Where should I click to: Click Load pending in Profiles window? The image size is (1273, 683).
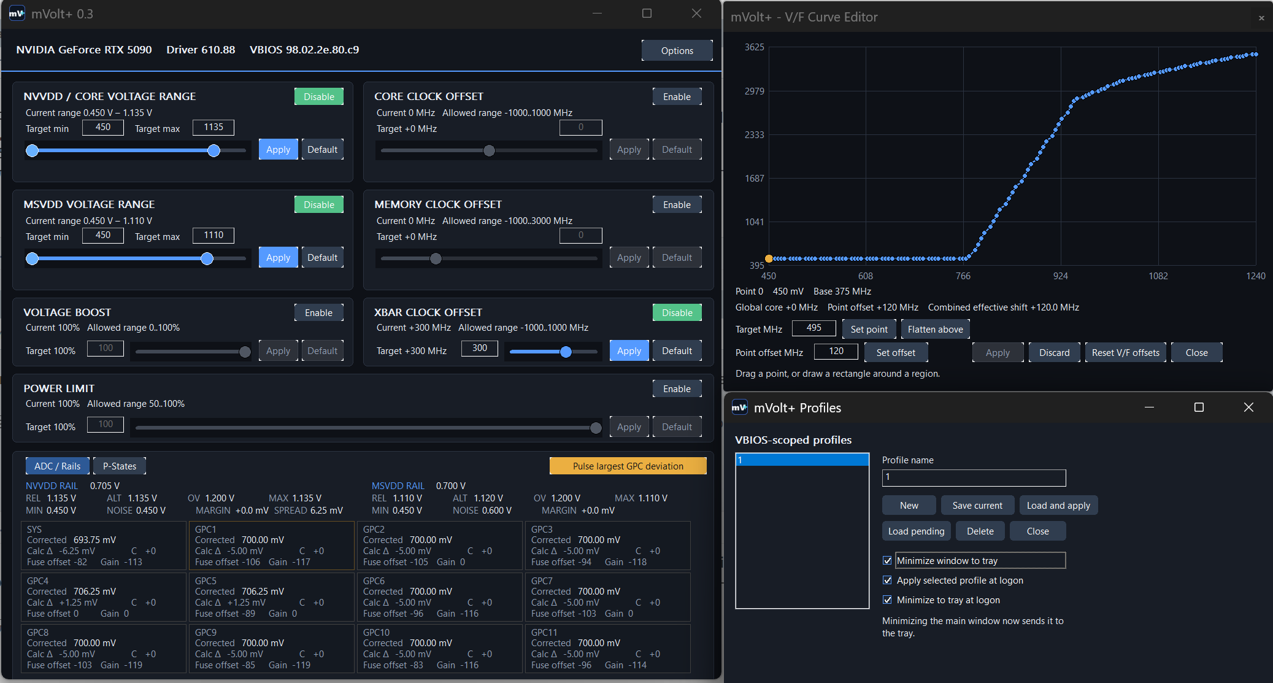[x=917, y=531]
